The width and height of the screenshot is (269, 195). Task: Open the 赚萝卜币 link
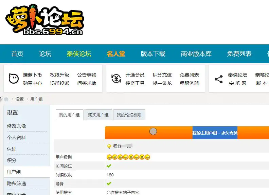(x=32, y=75)
